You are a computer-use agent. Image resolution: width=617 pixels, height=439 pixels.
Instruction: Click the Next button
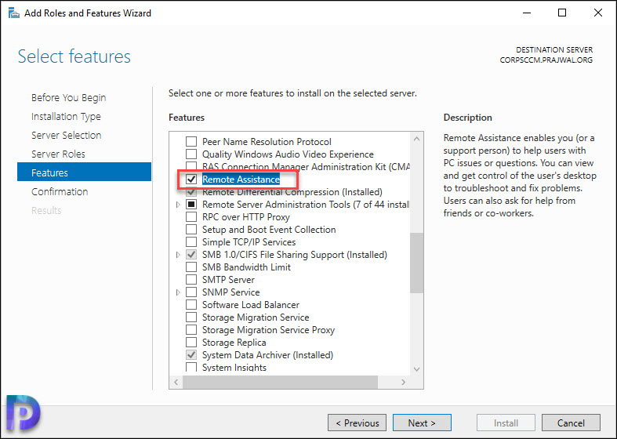pyautogui.click(x=422, y=423)
